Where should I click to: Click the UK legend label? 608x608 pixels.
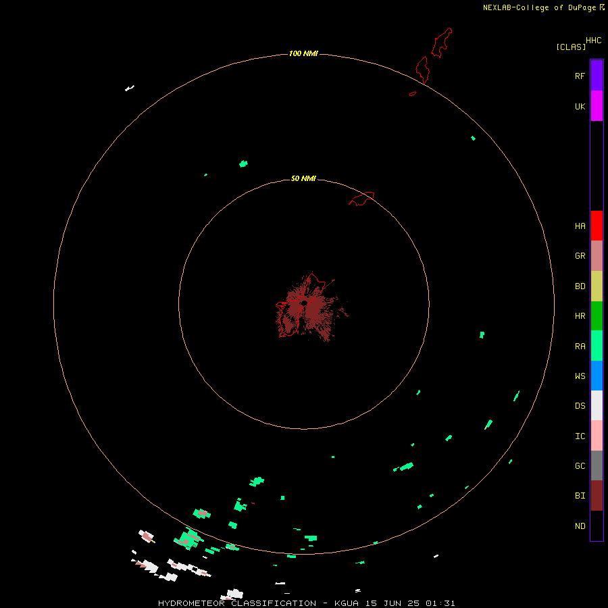tap(580, 106)
